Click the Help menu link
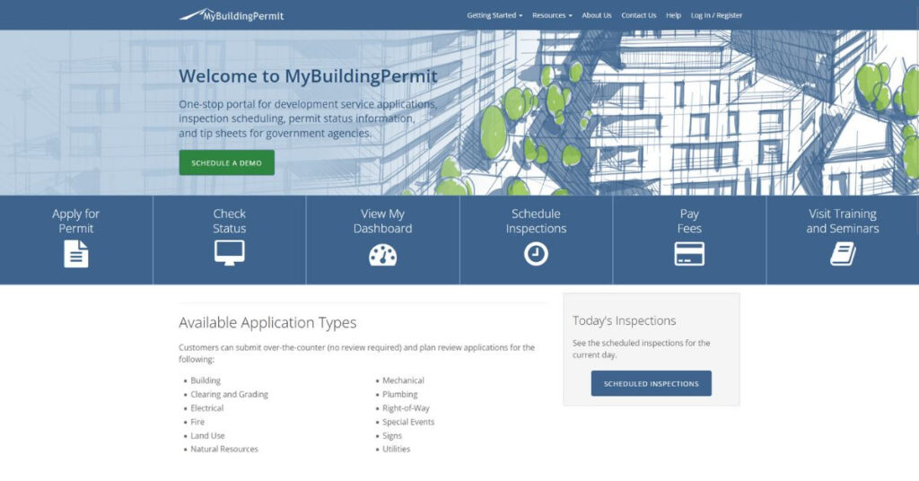Image resolution: width=919 pixels, height=481 pixels. (x=674, y=15)
